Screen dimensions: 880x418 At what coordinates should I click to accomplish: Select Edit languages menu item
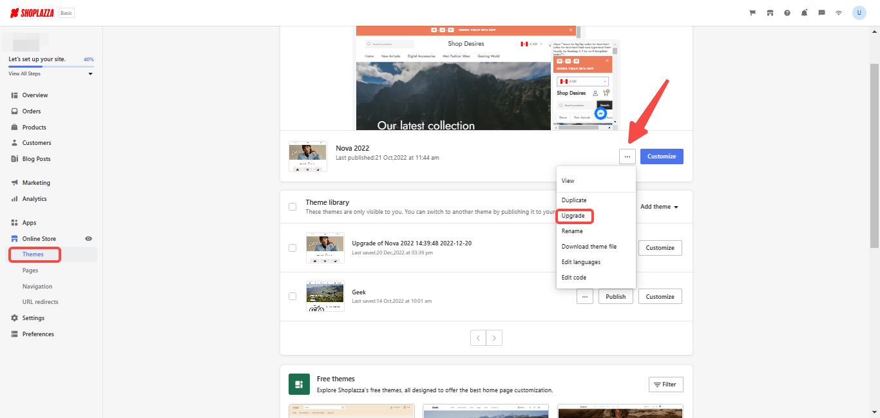click(x=596, y=262)
